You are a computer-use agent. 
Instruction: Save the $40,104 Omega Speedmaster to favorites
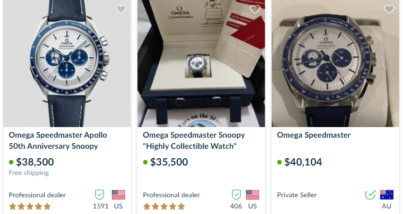click(389, 9)
